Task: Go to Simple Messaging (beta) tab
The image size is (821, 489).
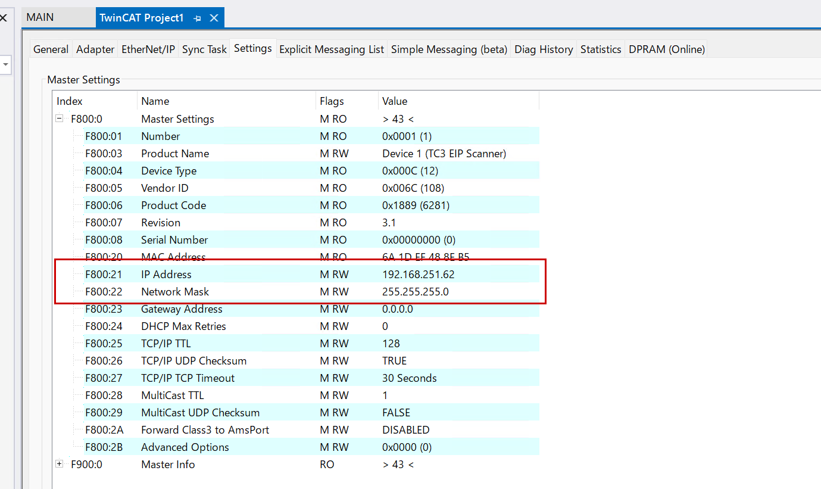Action: pyautogui.click(x=449, y=49)
